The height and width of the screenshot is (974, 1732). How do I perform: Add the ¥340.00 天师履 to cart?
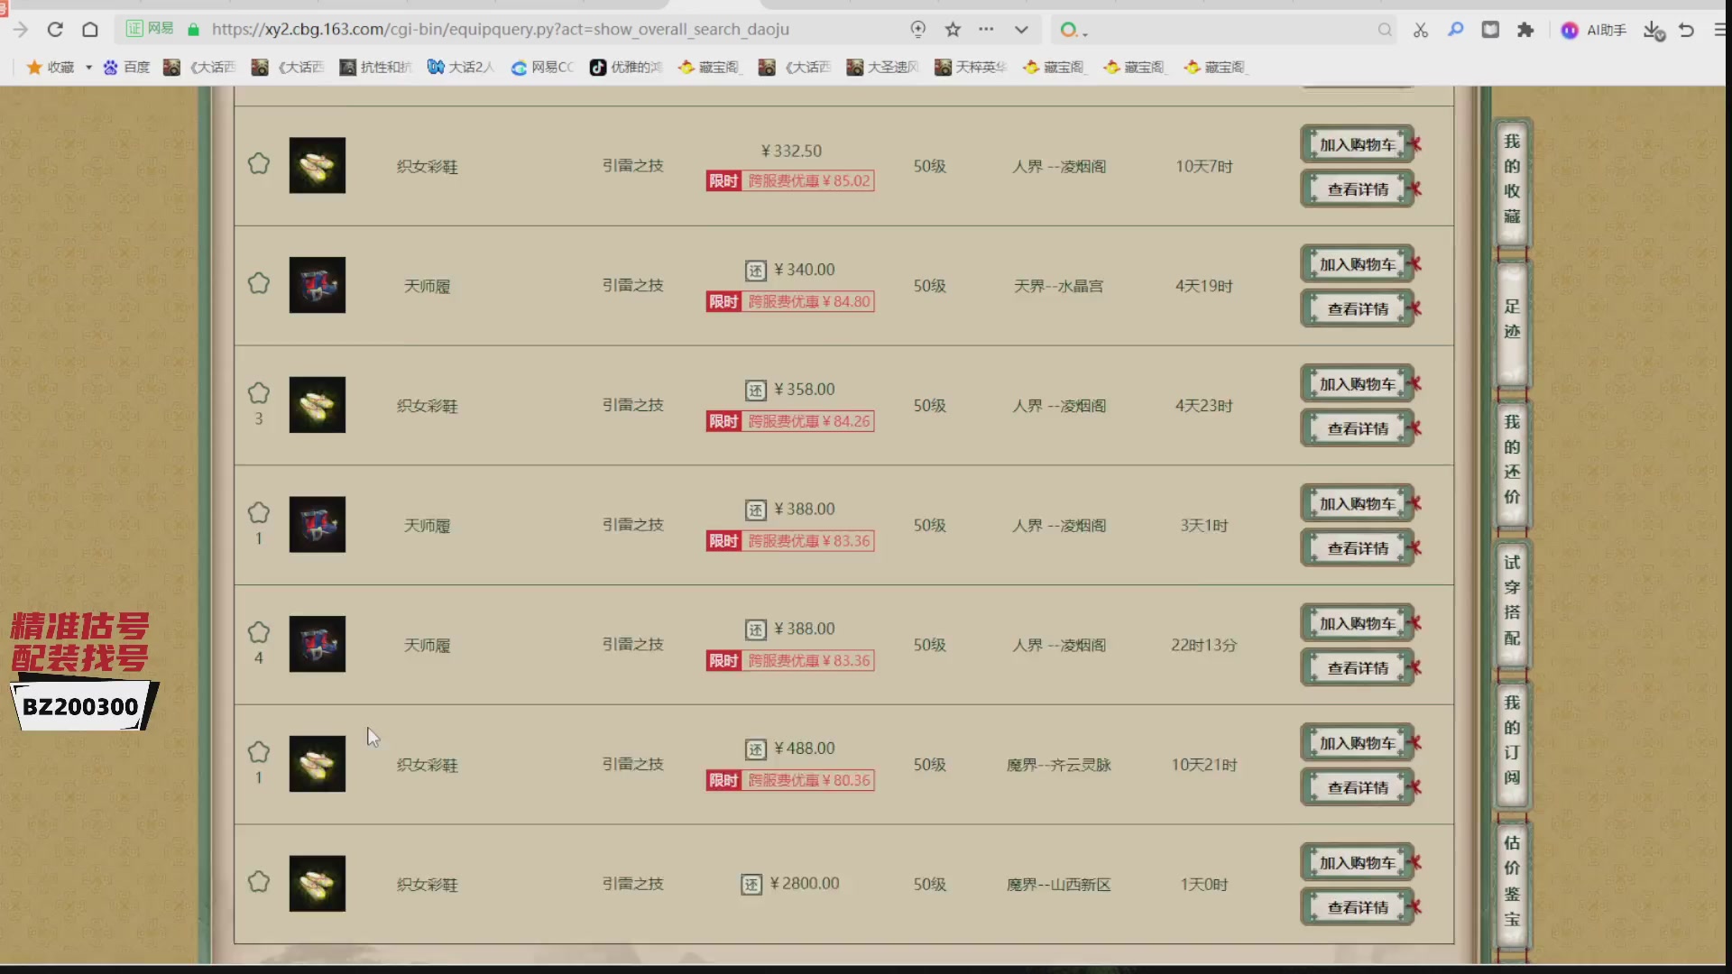coord(1358,264)
